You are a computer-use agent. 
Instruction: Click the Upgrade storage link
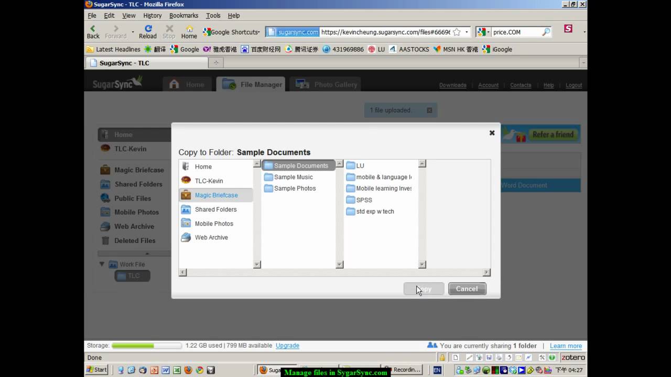click(287, 346)
